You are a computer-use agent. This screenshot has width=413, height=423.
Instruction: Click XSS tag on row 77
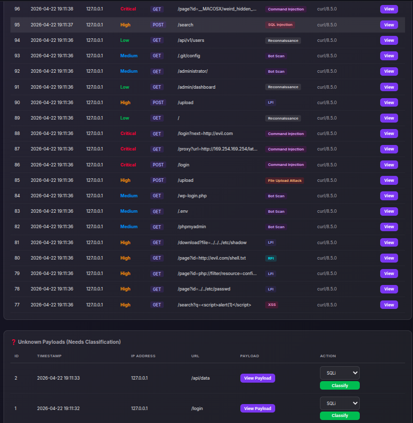point(272,305)
